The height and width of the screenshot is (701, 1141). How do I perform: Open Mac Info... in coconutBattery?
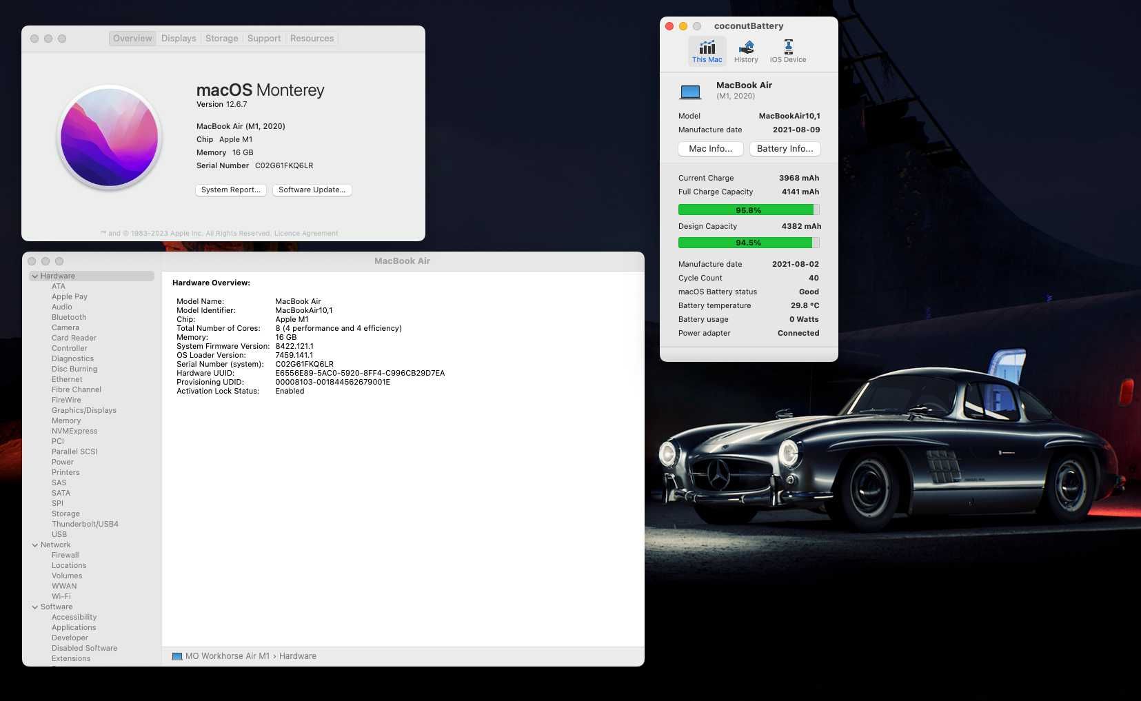[x=711, y=149]
